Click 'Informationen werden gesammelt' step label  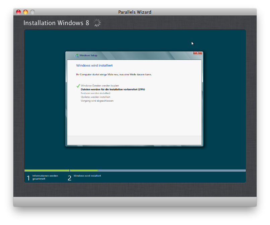[x=45, y=177]
